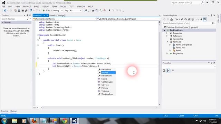Open the BUILD menu
Viewport: 221px width, 124px height.
[37, 7]
